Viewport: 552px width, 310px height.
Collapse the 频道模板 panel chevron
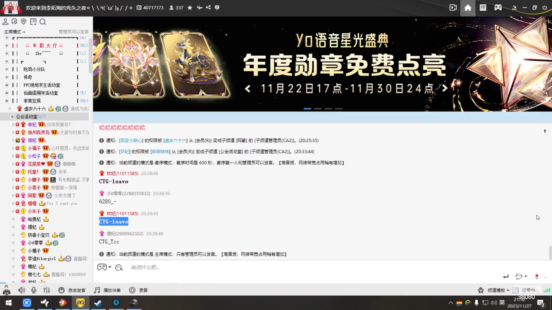[509, 290]
